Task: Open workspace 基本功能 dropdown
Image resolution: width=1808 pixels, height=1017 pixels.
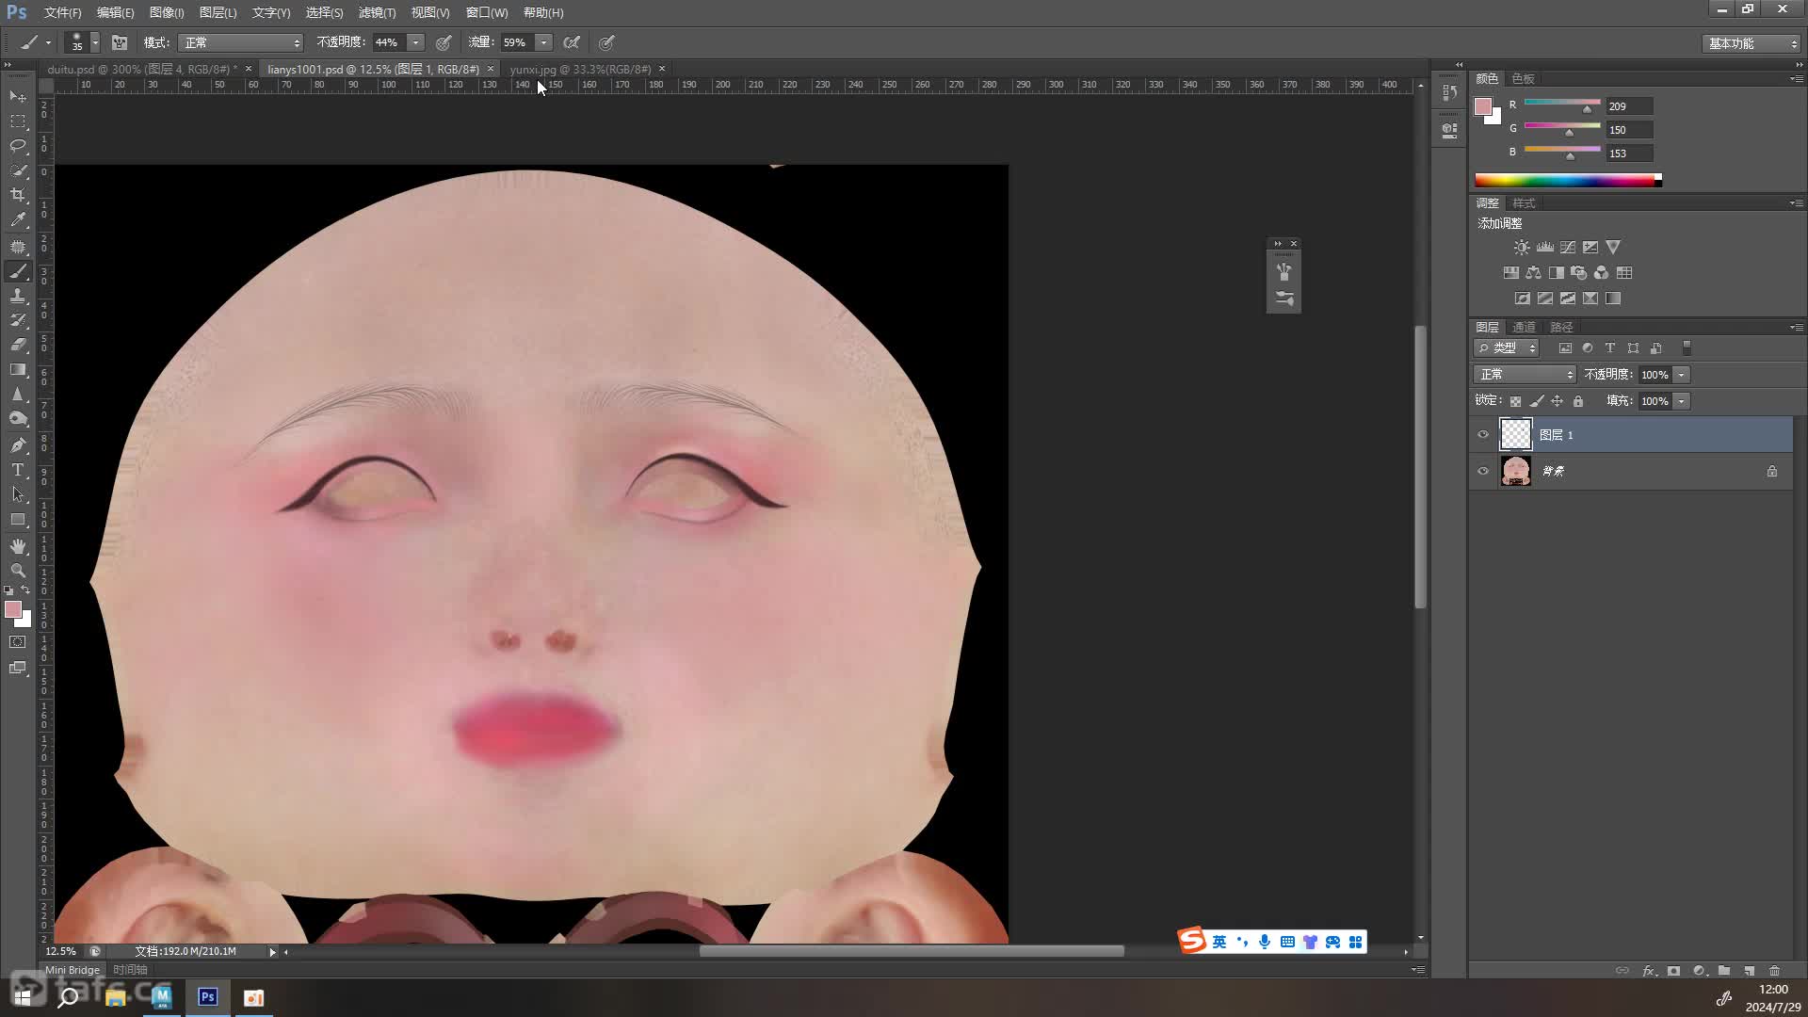Action: point(1751,43)
